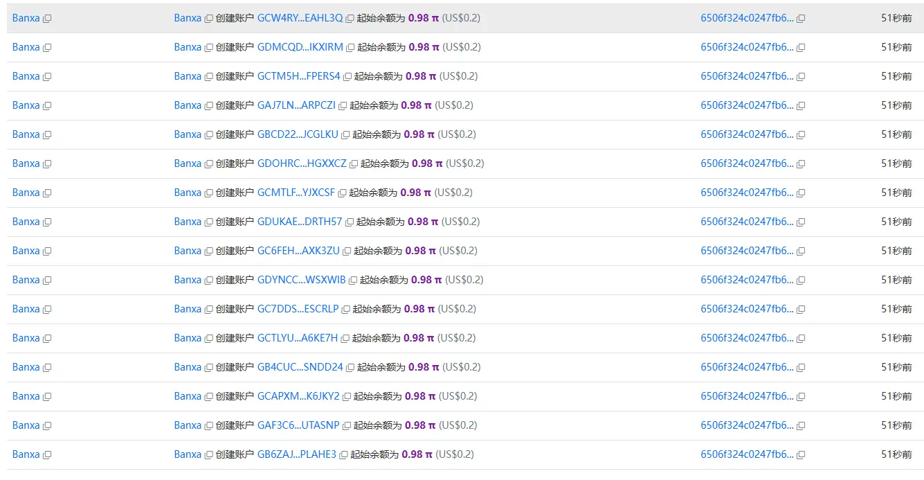
Task: Open hash 6506f324c0247fb6 in GDMCQD...IKXIRM row
Action: coord(748,47)
